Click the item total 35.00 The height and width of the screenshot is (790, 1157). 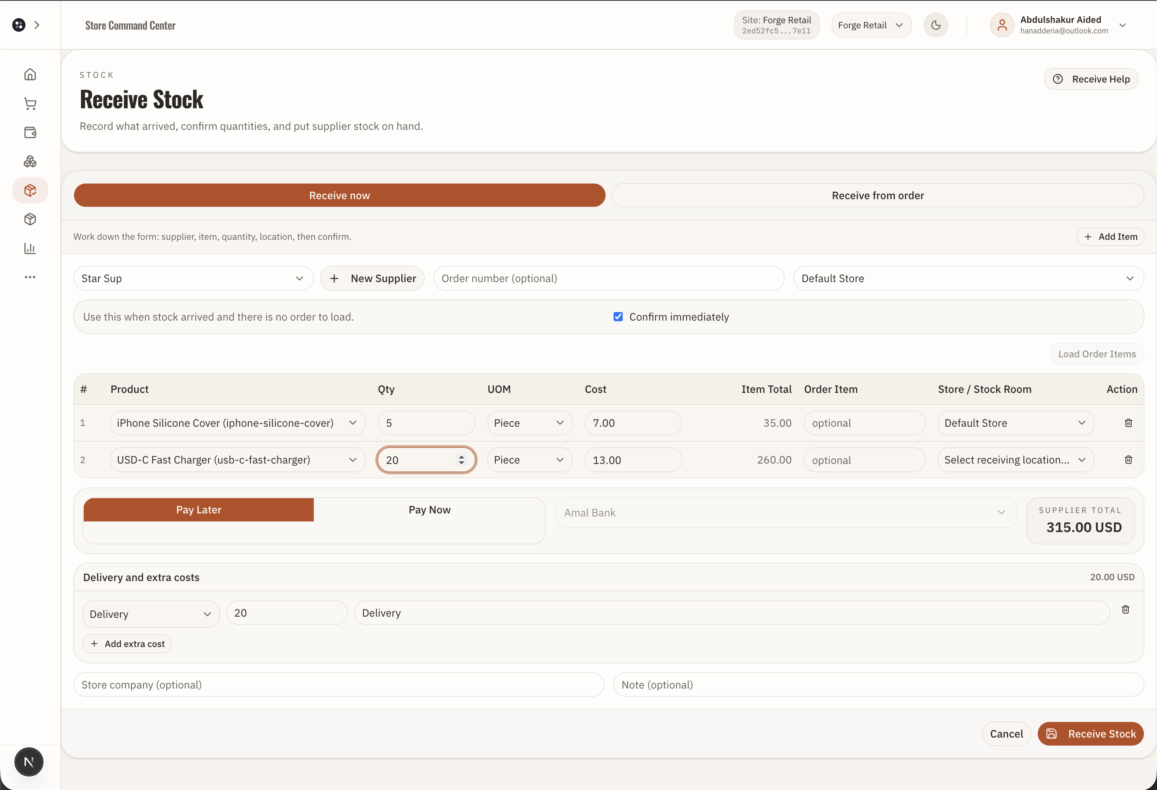[777, 422]
